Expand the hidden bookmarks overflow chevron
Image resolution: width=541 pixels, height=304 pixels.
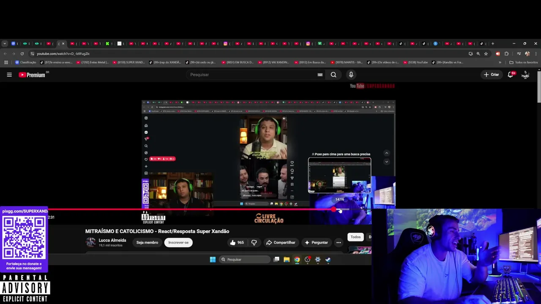pyautogui.click(x=500, y=62)
